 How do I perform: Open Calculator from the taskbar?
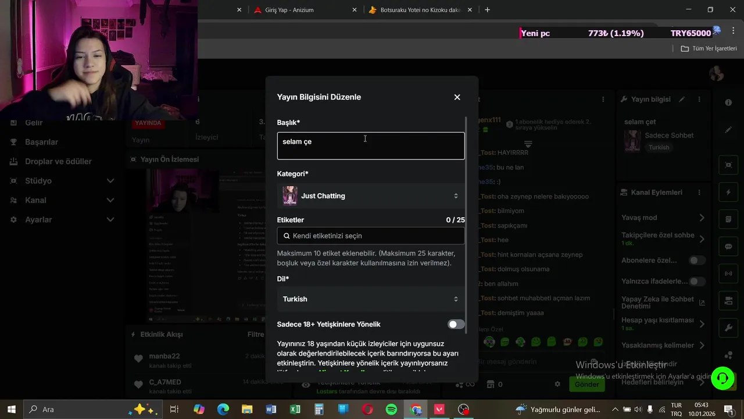coord(319,409)
